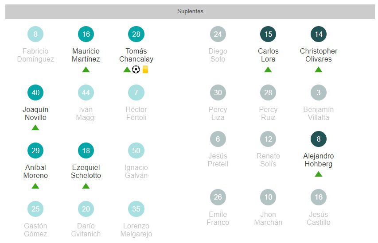Open Christopher Olivares player name
Image resolution: width=378 pixels, height=243 pixels.
point(318,55)
